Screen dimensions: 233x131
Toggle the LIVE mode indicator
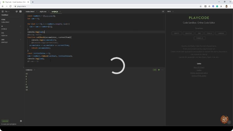point(155,70)
